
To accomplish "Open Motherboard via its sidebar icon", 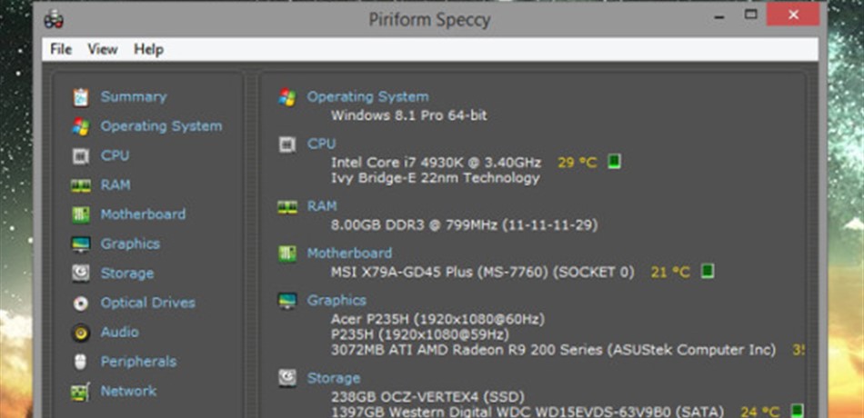I will 81,214.
